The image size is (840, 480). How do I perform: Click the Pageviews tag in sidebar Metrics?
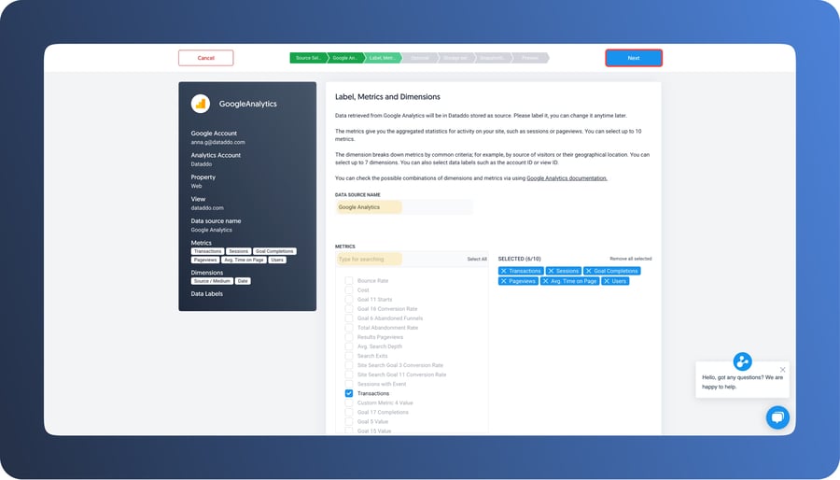tap(205, 260)
